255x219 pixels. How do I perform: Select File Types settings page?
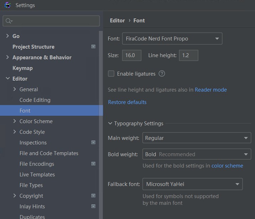[31, 185]
